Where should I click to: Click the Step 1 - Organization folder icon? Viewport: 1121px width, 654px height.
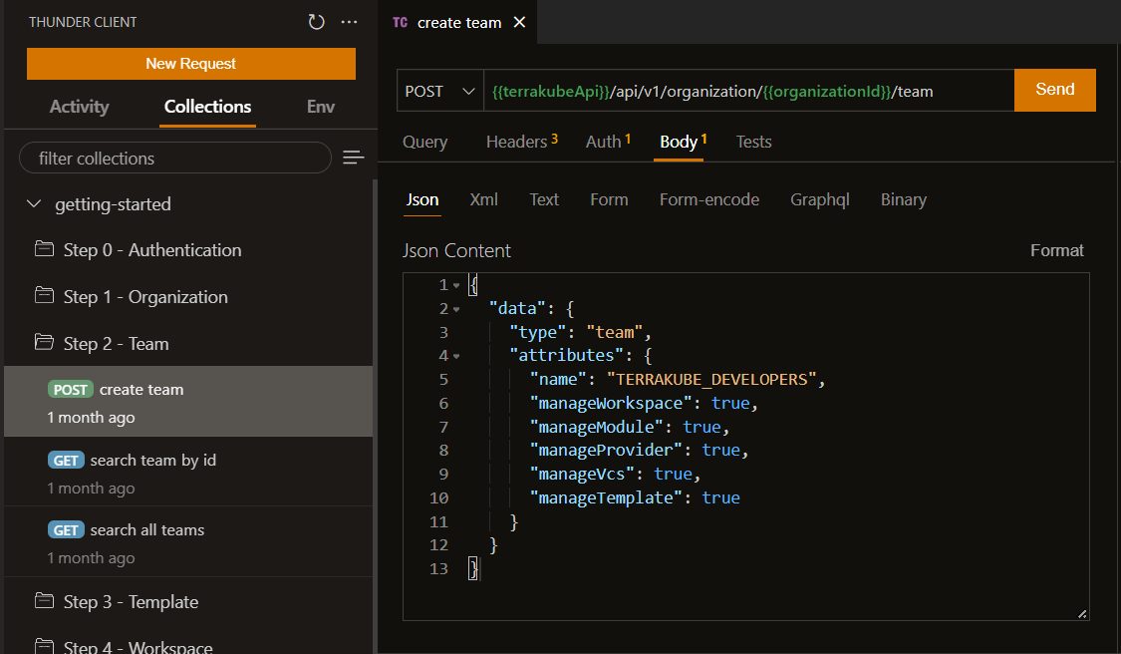pyautogui.click(x=44, y=296)
